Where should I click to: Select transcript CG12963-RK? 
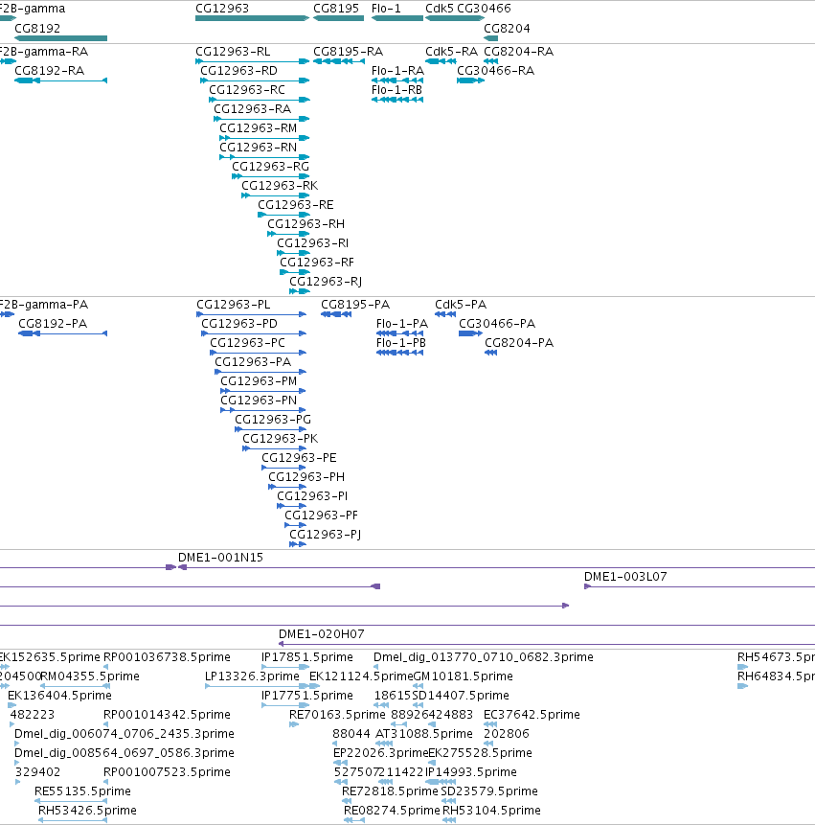[x=276, y=195]
